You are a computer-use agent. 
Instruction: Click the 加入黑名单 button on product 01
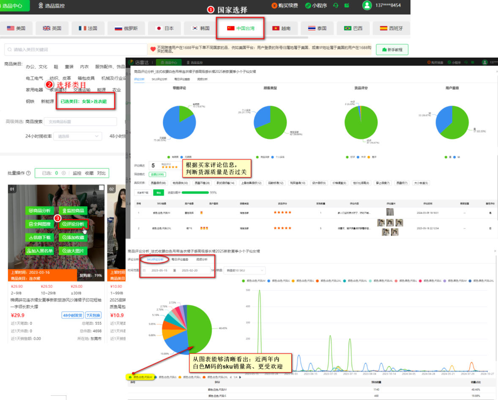40,251
